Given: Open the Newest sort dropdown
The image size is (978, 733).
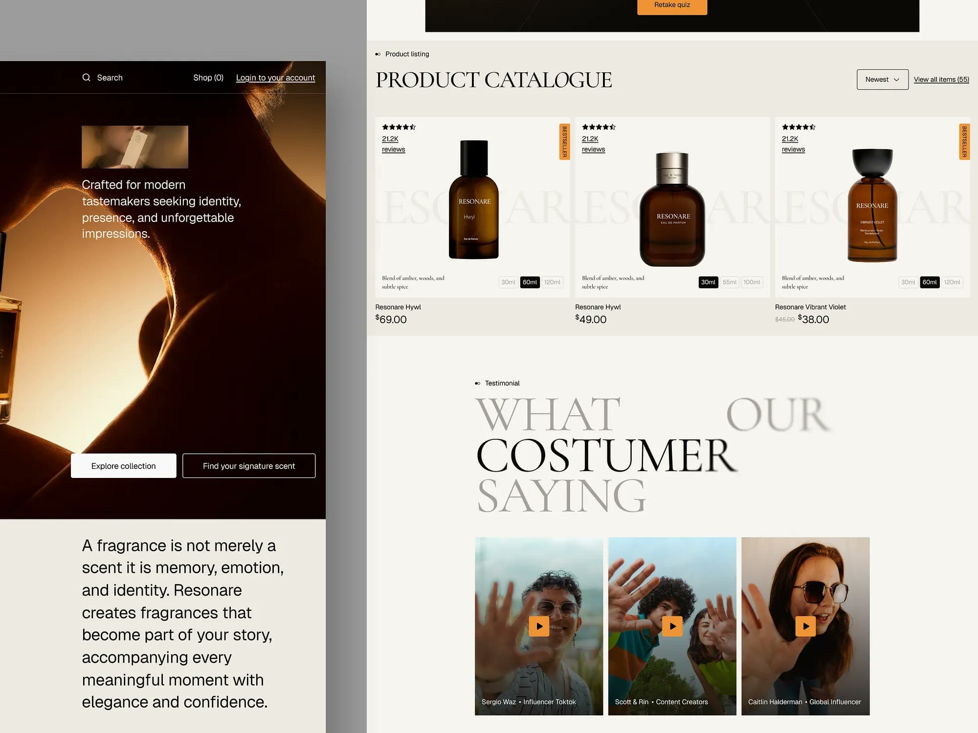Looking at the screenshot, I should coord(882,79).
